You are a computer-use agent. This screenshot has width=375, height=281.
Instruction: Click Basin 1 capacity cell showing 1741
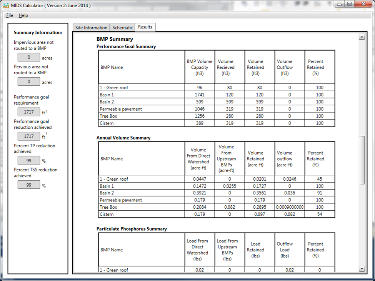coord(199,95)
